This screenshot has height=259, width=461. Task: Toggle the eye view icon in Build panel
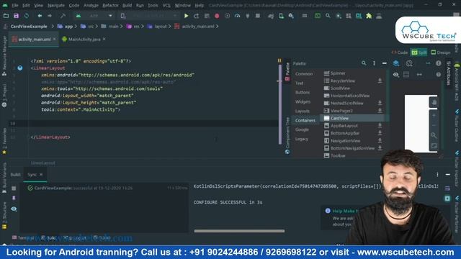14,209
